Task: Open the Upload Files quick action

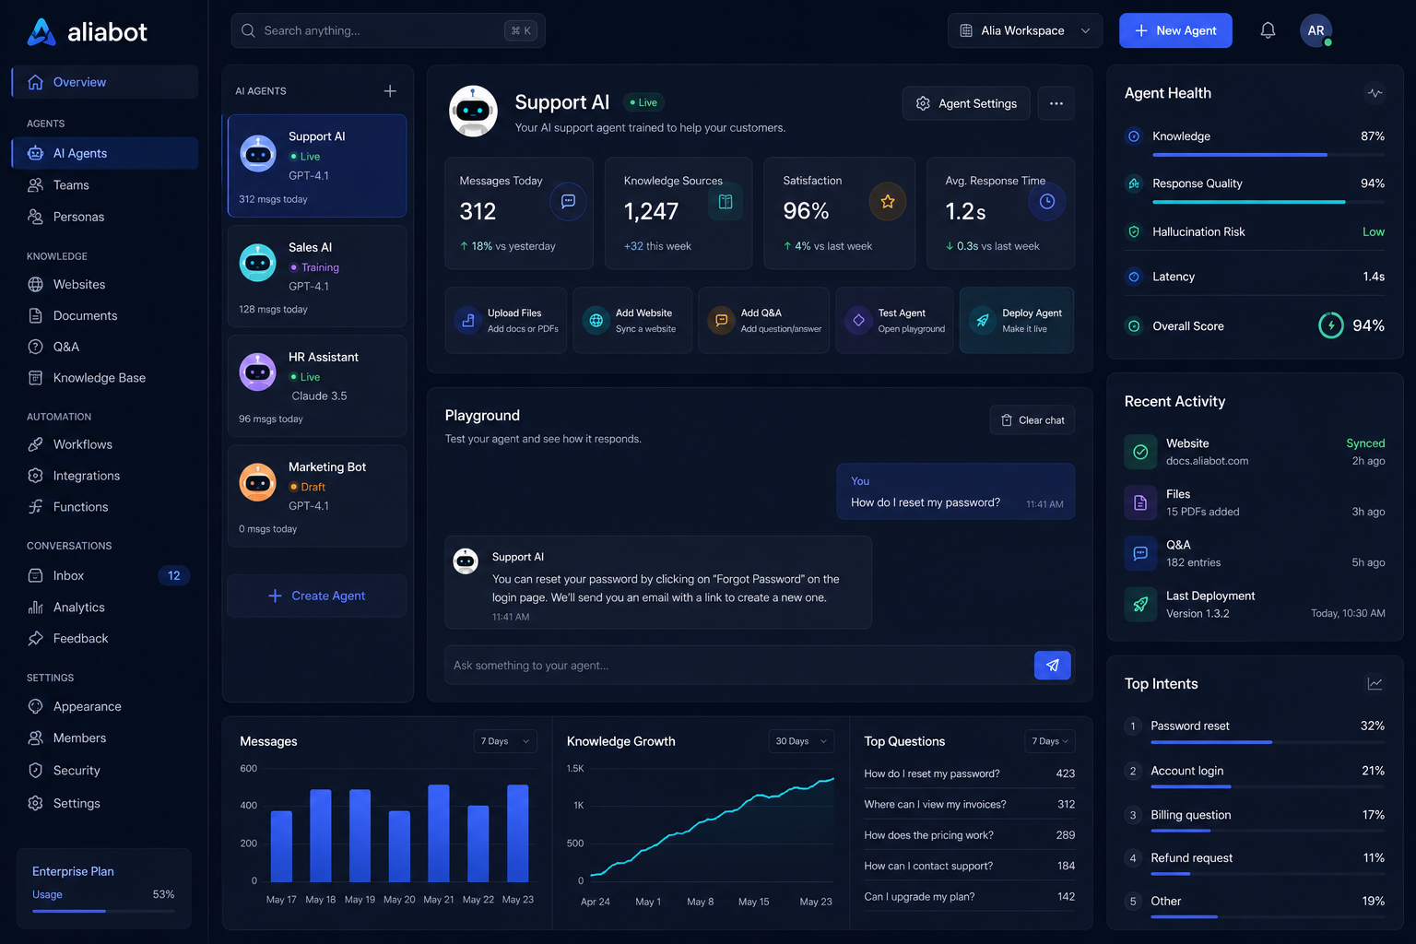Action: 505,320
